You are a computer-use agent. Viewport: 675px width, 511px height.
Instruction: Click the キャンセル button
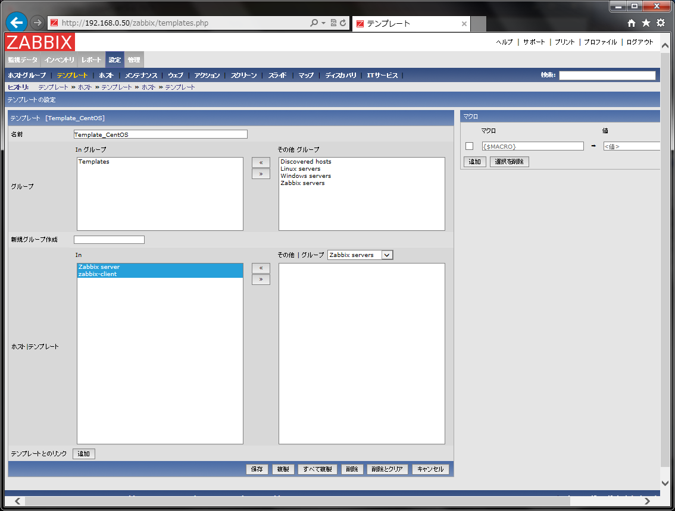coord(430,469)
